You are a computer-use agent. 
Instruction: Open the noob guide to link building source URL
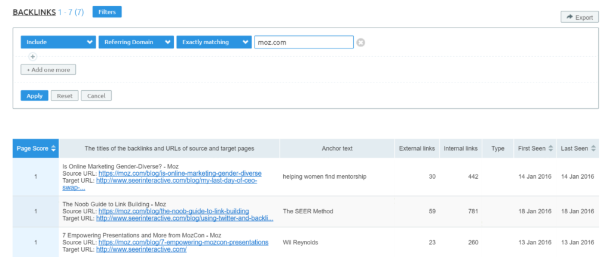point(173,212)
